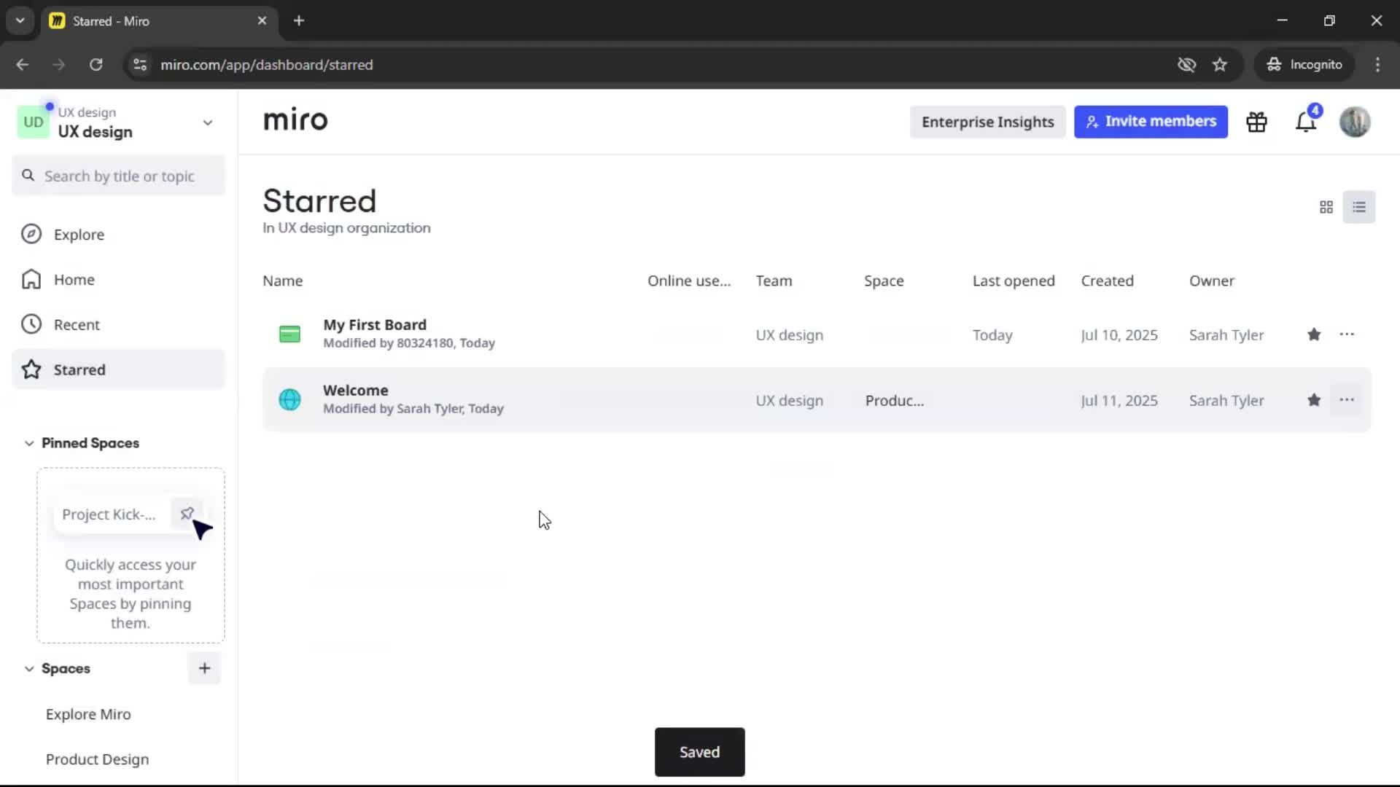1400x787 pixels.
Task: Go to Home in sidebar
Action: [119, 280]
